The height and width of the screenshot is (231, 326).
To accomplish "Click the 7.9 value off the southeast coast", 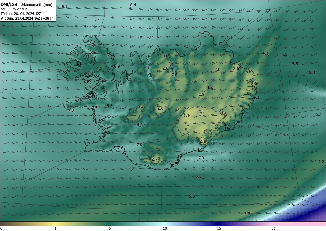I will click(201, 158).
